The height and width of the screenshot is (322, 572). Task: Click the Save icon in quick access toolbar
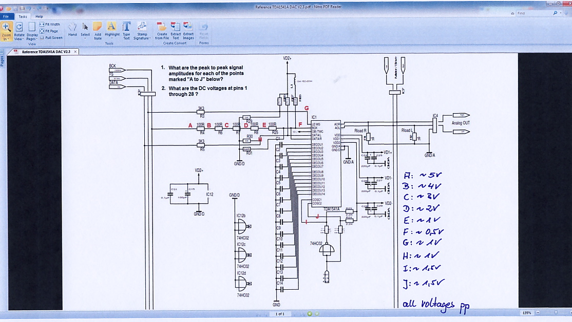point(15,9)
